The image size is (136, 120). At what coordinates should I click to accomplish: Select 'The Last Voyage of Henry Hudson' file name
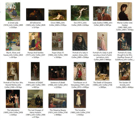(36, 113)
